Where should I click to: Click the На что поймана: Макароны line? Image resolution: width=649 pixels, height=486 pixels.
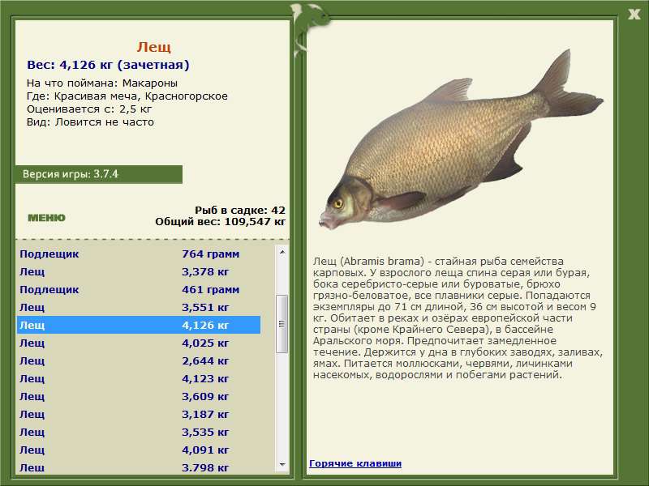coord(102,83)
